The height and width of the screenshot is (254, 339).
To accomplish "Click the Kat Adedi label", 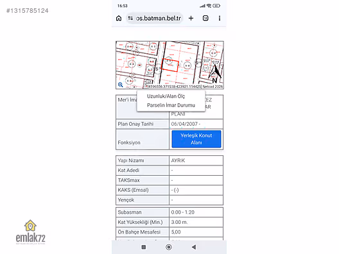I will [128, 170].
